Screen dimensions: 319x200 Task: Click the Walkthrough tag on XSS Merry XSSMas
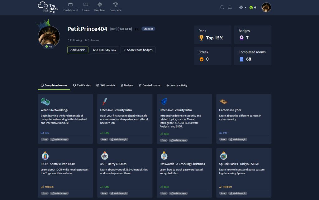(119, 193)
